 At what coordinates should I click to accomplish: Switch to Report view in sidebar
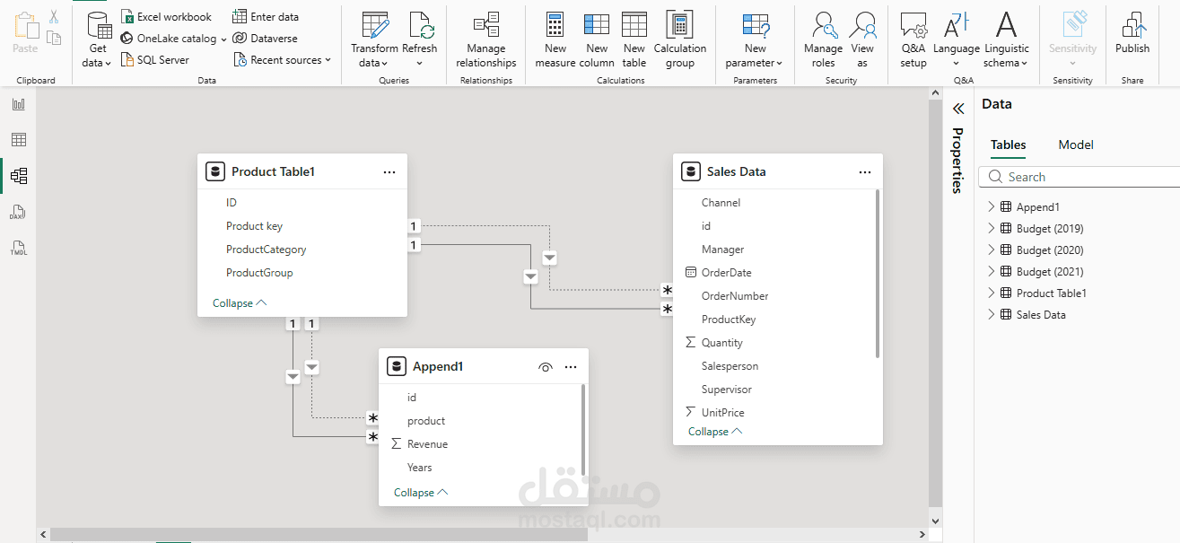point(18,104)
